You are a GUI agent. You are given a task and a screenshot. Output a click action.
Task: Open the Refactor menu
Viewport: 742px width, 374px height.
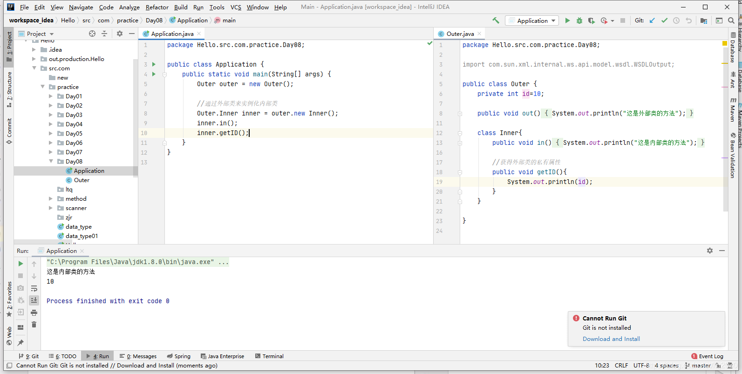157,7
